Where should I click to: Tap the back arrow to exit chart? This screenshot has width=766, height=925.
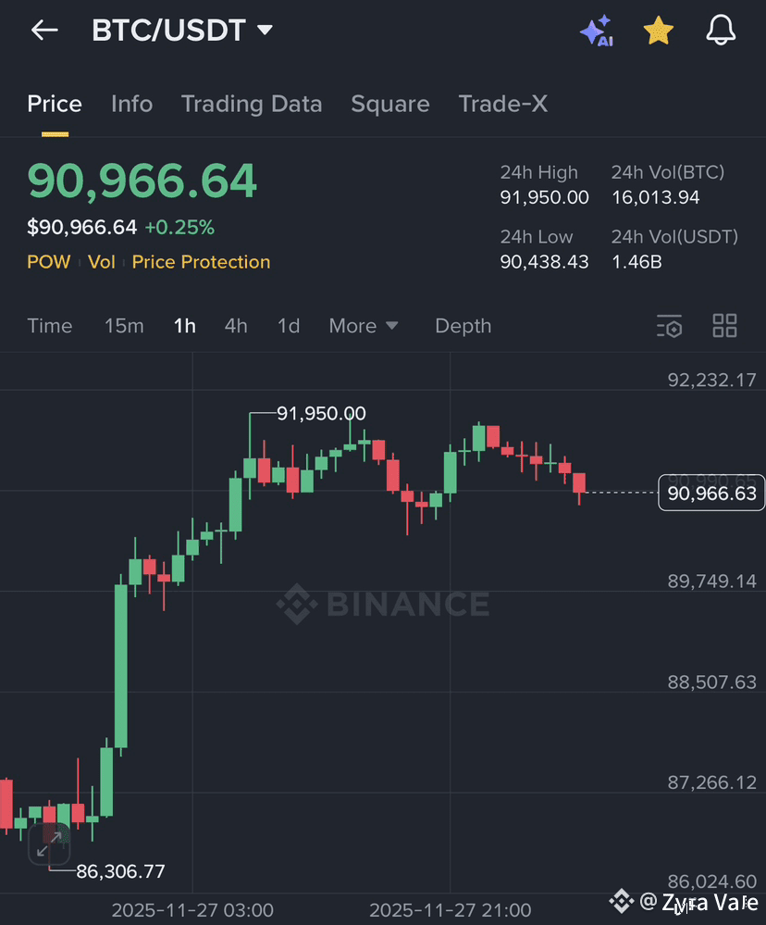[x=43, y=30]
